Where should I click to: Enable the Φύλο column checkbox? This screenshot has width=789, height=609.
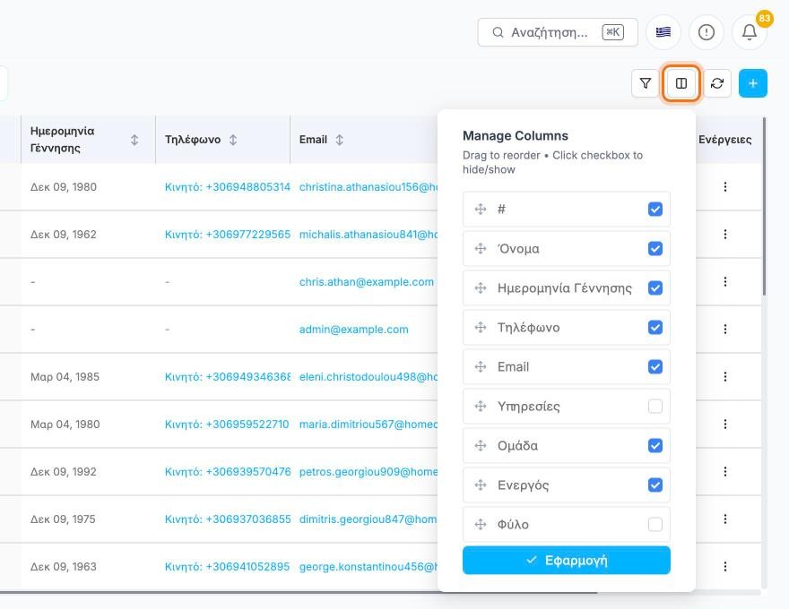[x=655, y=525]
